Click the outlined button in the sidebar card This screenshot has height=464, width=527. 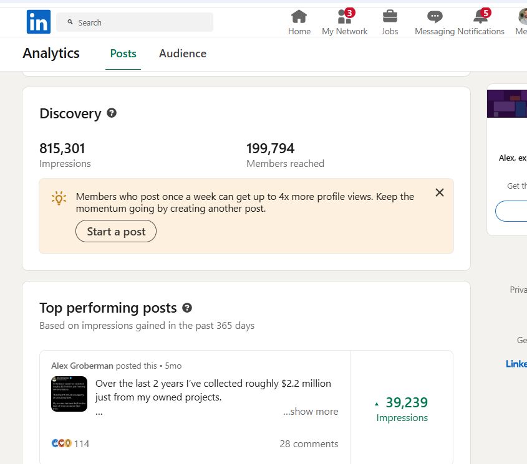pyautogui.click(x=511, y=211)
